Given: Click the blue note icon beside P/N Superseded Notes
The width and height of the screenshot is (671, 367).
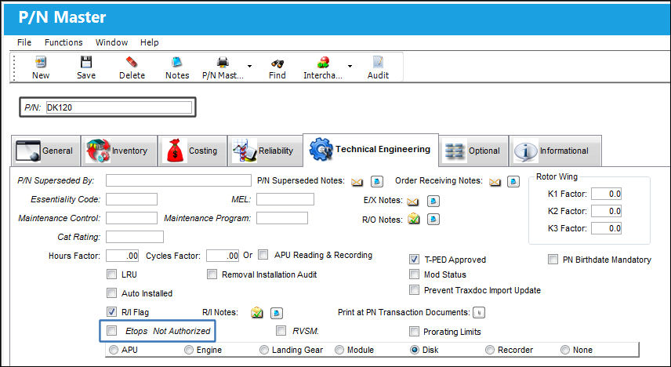Looking at the screenshot, I should (x=376, y=182).
